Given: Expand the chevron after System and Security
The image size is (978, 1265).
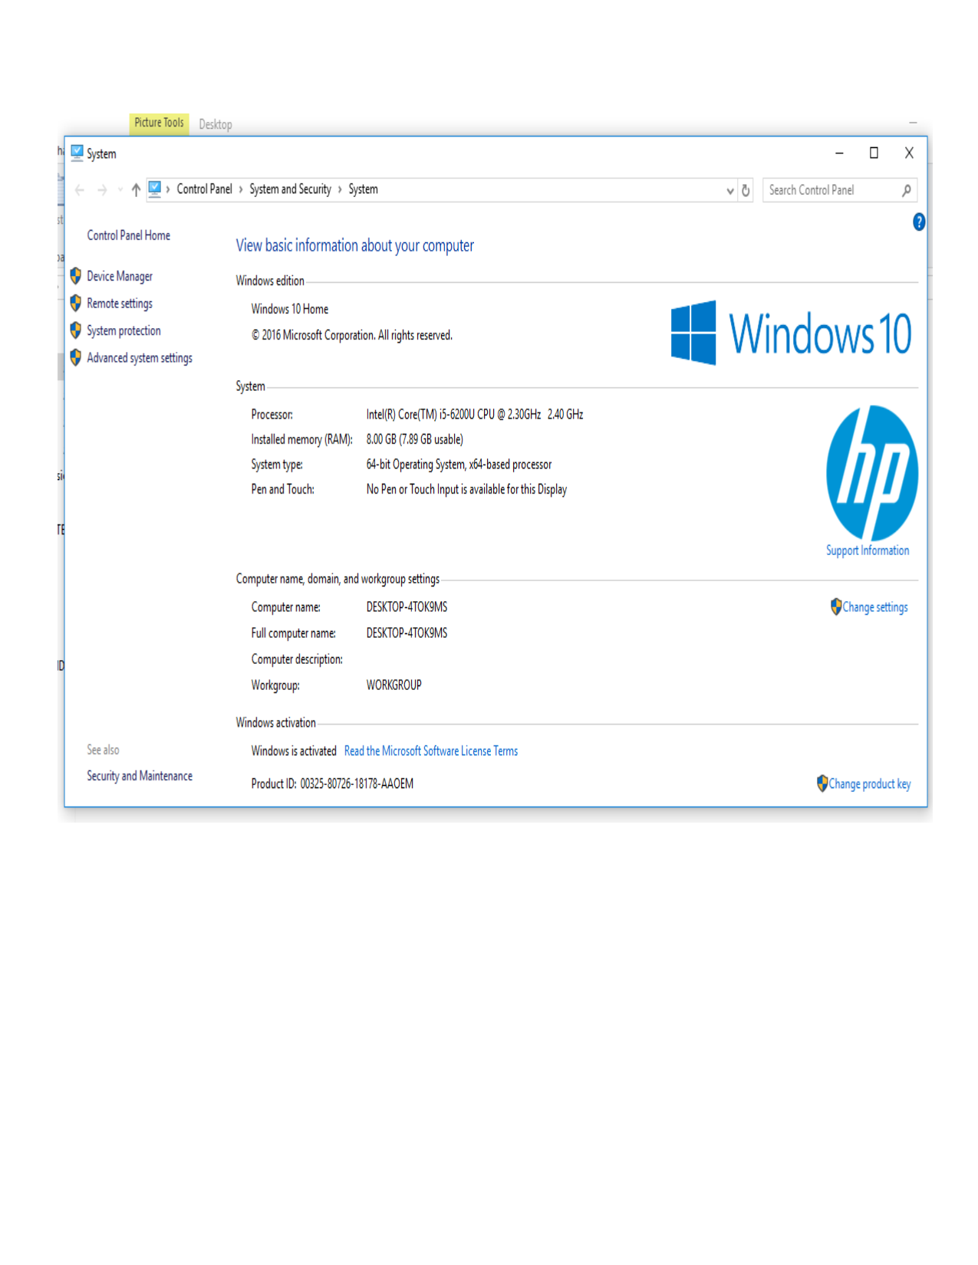Looking at the screenshot, I should pyautogui.click(x=340, y=189).
